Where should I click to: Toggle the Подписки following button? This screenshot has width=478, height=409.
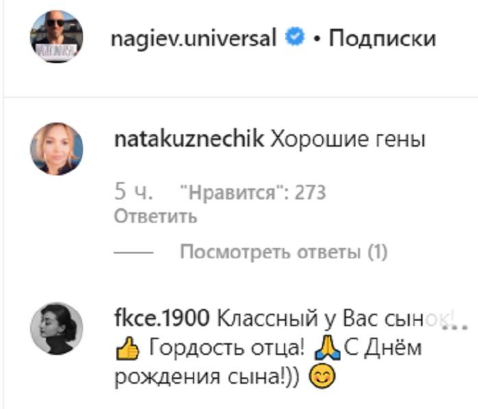click(x=383, y=38)
